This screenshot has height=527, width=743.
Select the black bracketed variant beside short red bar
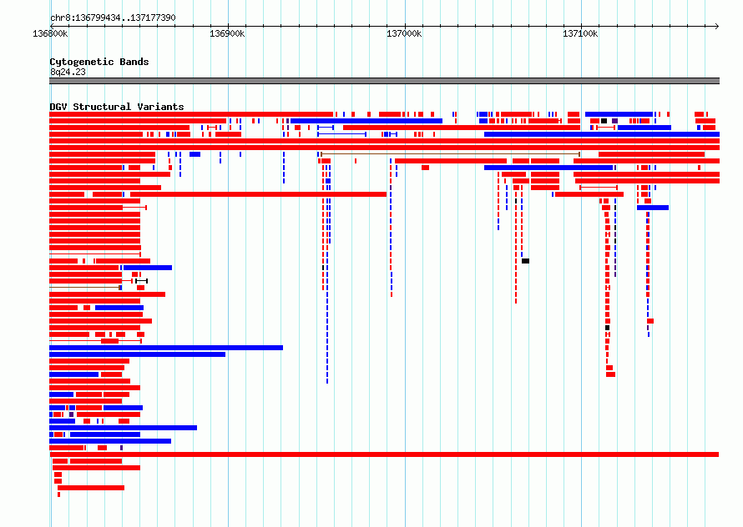click(x=142, y=281)
